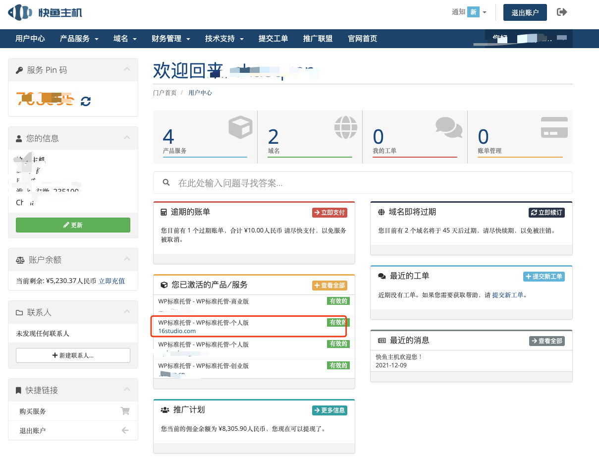Open the 产品服务 menu in navbar
This screenshot has width=599, height=463.
coord(79,39)
